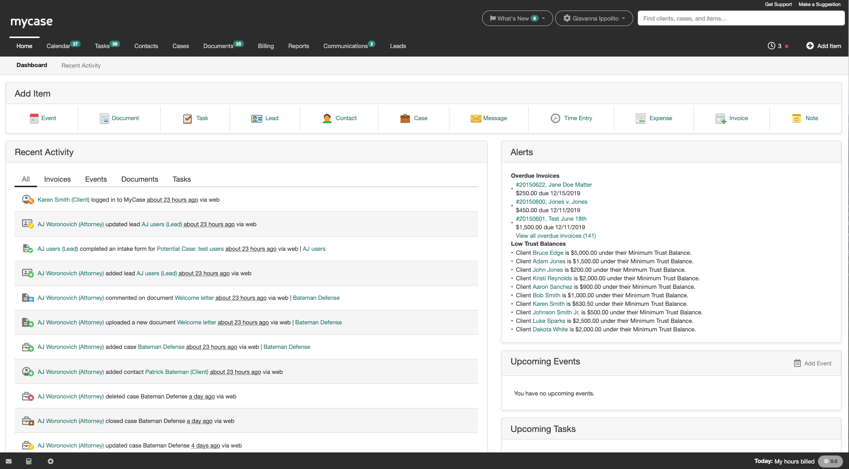This screenshot has width=849, height=469.
Task: Toggle the hours billed switch at bottom right
Action: 830,461
